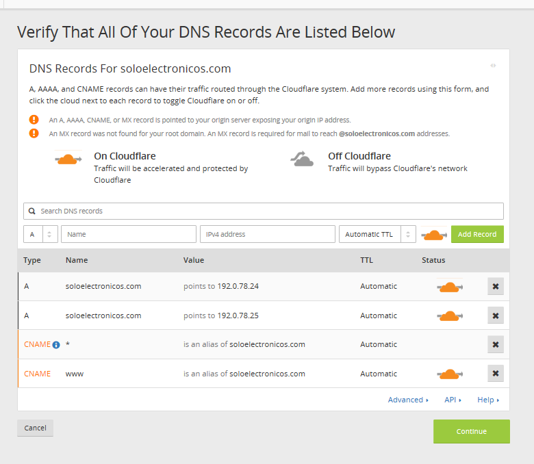Expand the Advanced options link
This screenshot has height=464, width=534.
(408, 400)
